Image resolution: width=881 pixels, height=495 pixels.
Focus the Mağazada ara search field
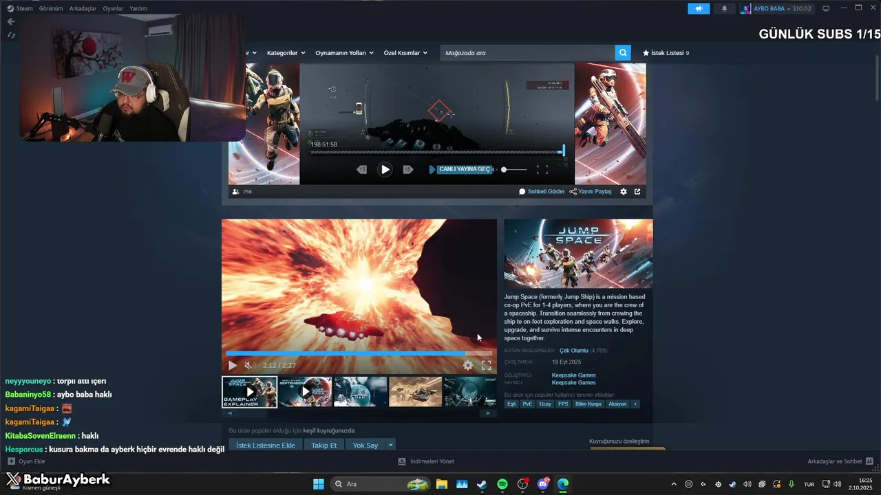click(528, 53)
